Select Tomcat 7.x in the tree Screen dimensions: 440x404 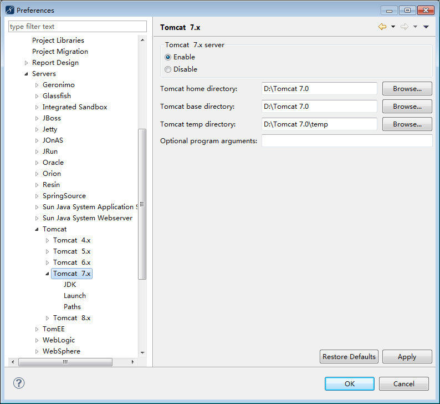tap(72, 274)
